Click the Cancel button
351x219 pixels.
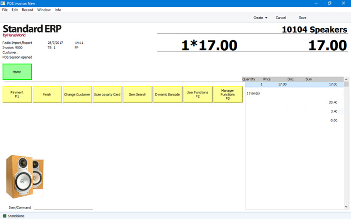(281, 17)
